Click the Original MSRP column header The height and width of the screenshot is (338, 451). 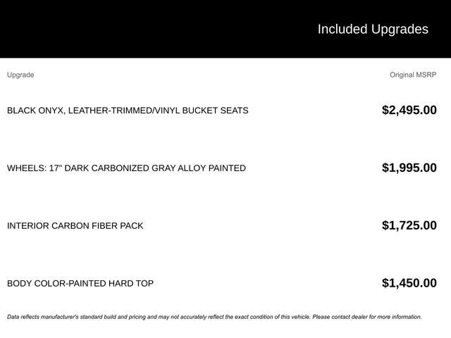pyautogui.click(x=413, y=75)
